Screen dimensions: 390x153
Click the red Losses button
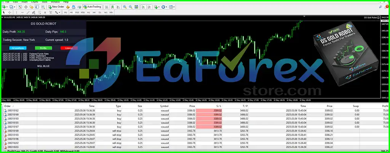click(x=69, y=48)
